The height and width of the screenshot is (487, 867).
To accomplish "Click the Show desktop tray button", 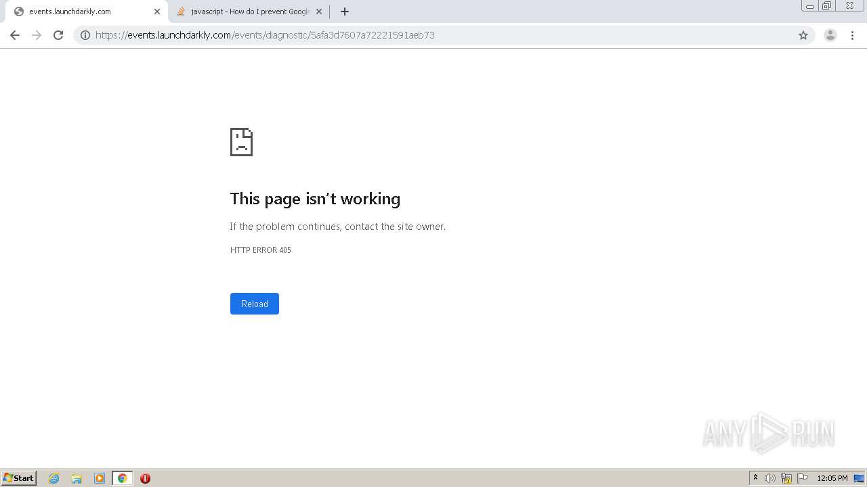I will point(859,478).
